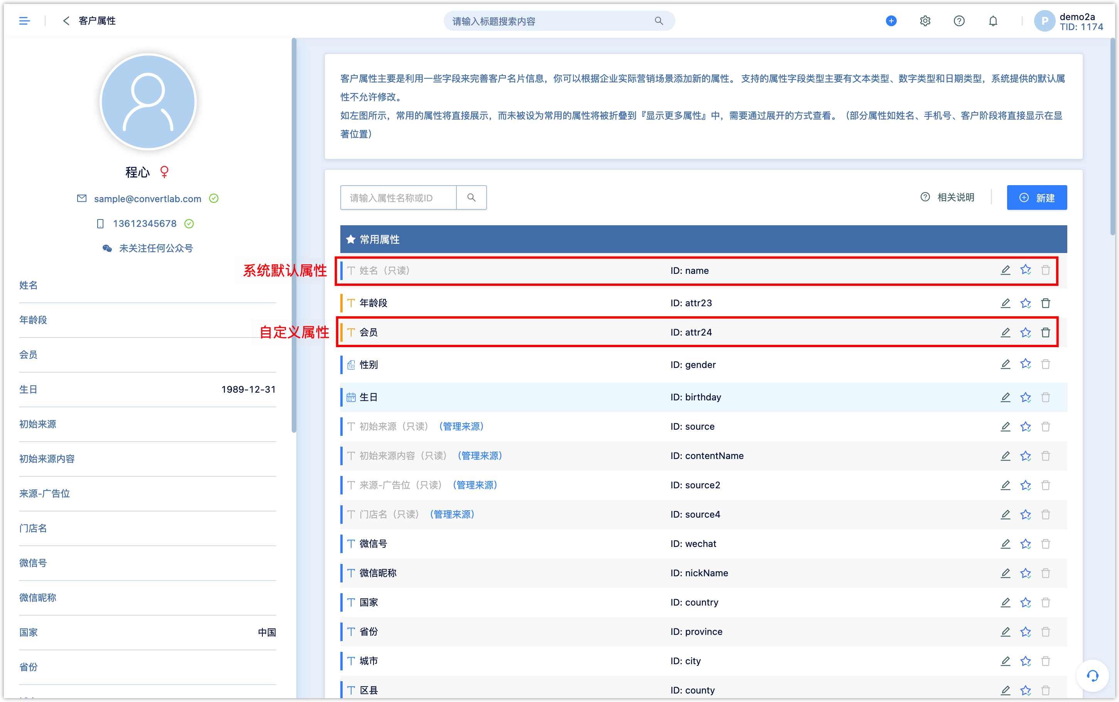Viewport: 1119px width, 702px height.
Task: Toggle the favorite star for 区县
Action: [1025, 690]
